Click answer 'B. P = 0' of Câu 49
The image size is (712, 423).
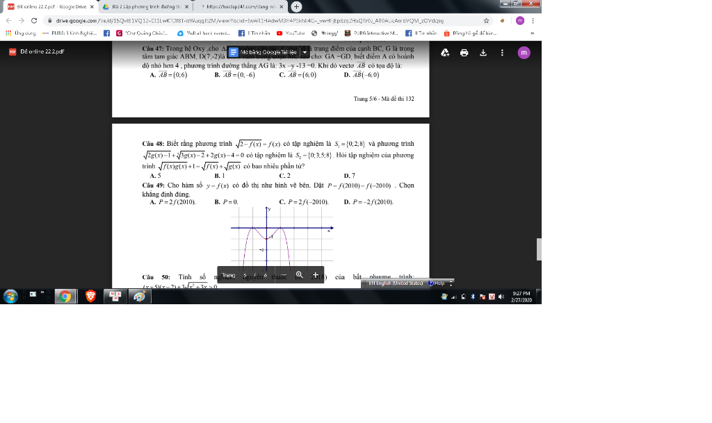226,201
